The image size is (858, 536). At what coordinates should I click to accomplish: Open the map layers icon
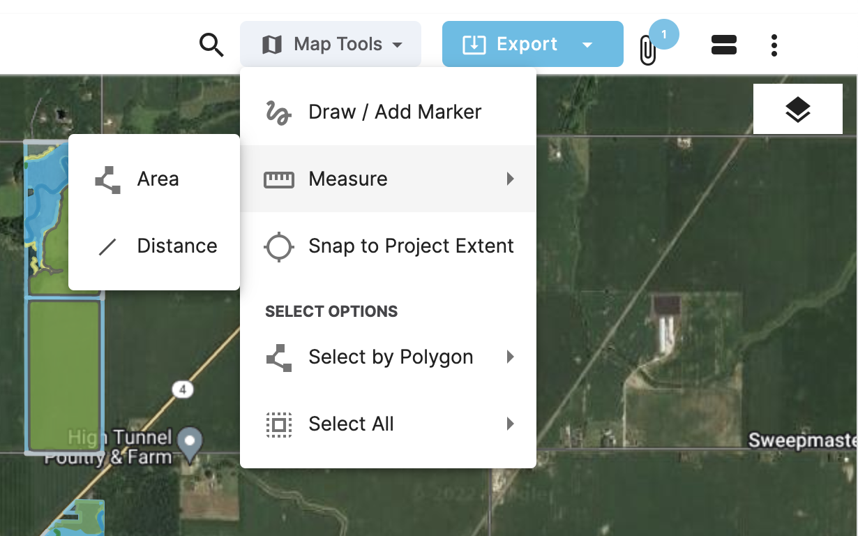click(x=797, y=108)
